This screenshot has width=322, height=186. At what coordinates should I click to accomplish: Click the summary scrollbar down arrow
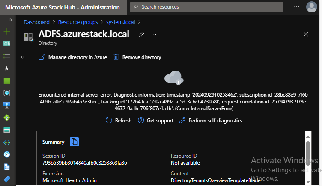coord(308,182)
